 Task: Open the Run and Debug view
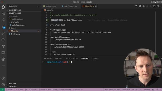coord(3,33)
